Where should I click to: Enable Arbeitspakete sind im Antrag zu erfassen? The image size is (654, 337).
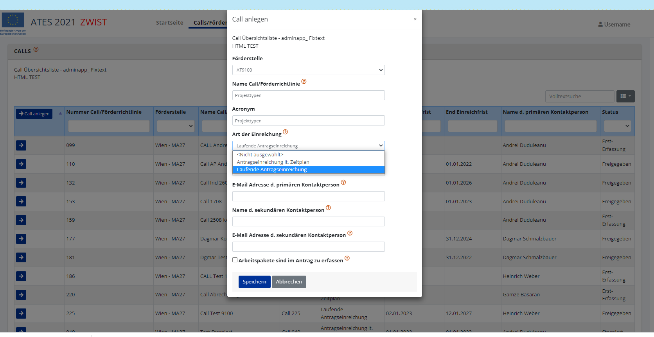pyautogui.click(x=235, y=260)
